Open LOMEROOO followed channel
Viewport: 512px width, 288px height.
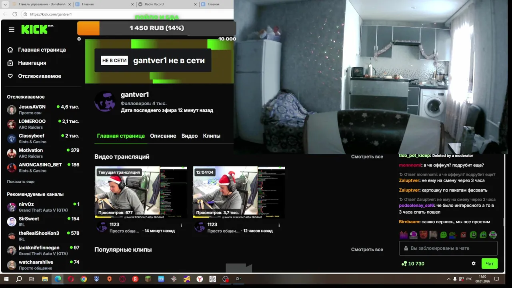43,124
